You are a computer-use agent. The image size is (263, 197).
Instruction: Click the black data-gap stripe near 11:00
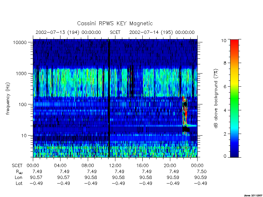pyautogui.click(x=109, y=98)
